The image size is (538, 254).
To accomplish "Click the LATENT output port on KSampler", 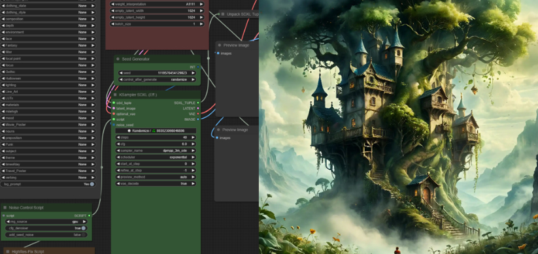I will pos(198,108).
